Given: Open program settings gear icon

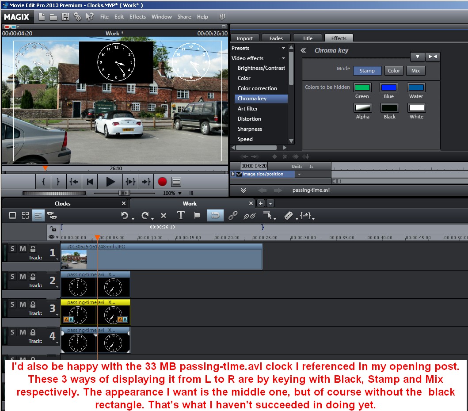Looking at the screenshot, I should (77, 17).
